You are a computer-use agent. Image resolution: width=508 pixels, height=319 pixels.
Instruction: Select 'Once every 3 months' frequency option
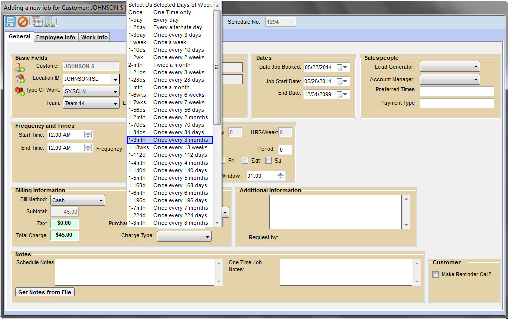(x=170, y=140)
